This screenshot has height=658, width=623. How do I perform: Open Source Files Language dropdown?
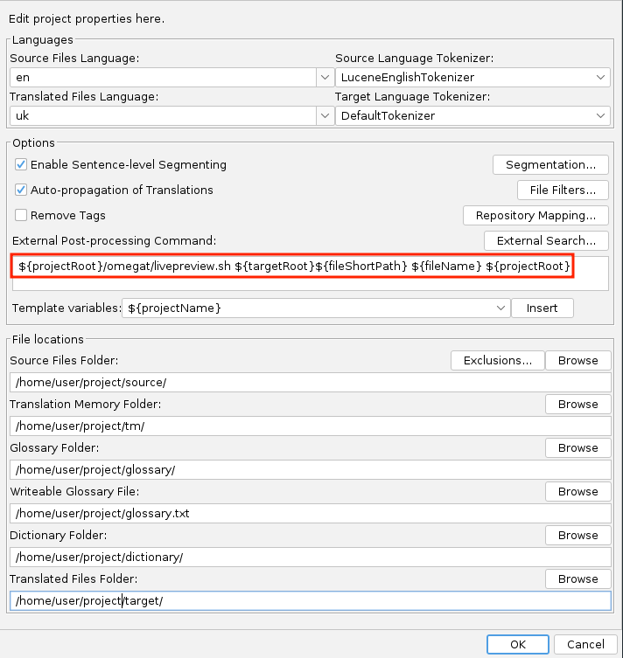(323, 78)
